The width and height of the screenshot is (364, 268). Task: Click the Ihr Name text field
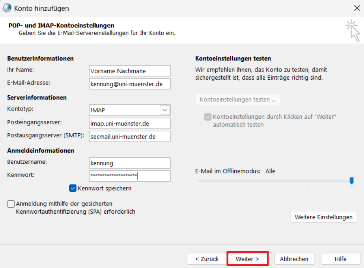coord(130,71)
